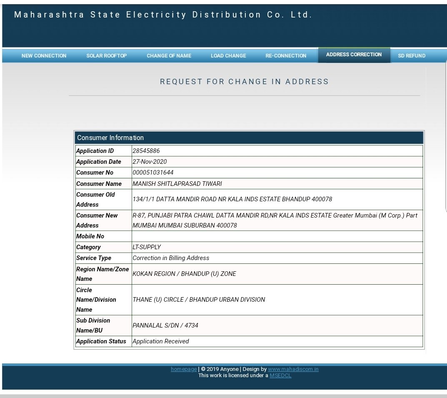
Task: Click the Service Type label
Action: pyautogui.click(x=94, y=258)
